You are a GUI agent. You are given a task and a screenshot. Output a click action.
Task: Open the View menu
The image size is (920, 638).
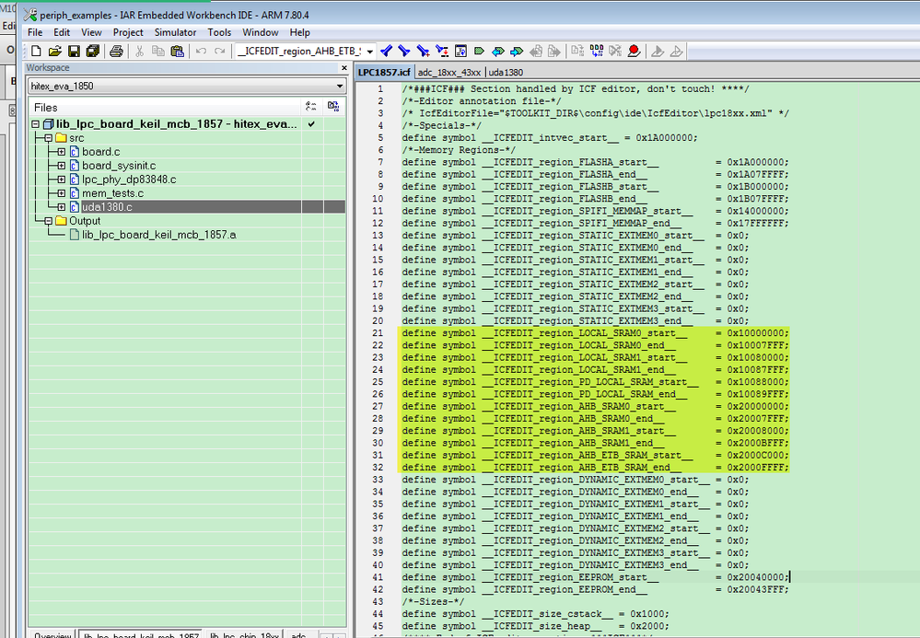click(91, 32)
